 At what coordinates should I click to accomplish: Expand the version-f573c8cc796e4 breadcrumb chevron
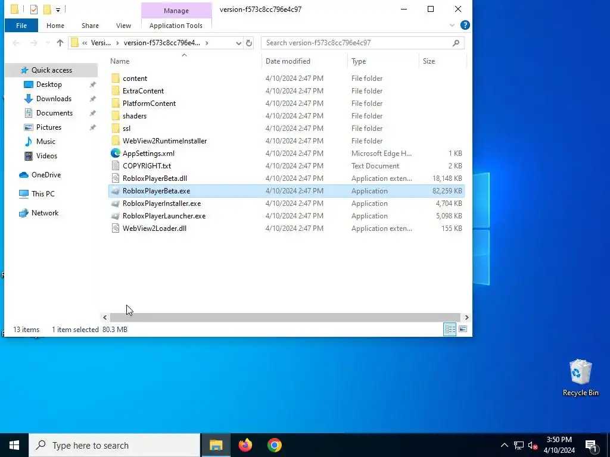point(207,43)
